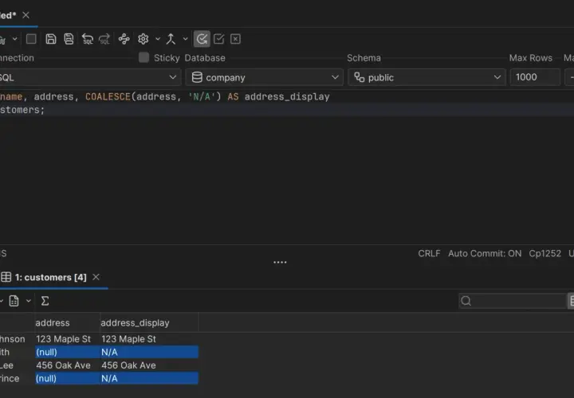The image size is (574, 398).
Task: Click the four-dot panel splitter handle
Action: pos(280,263)
